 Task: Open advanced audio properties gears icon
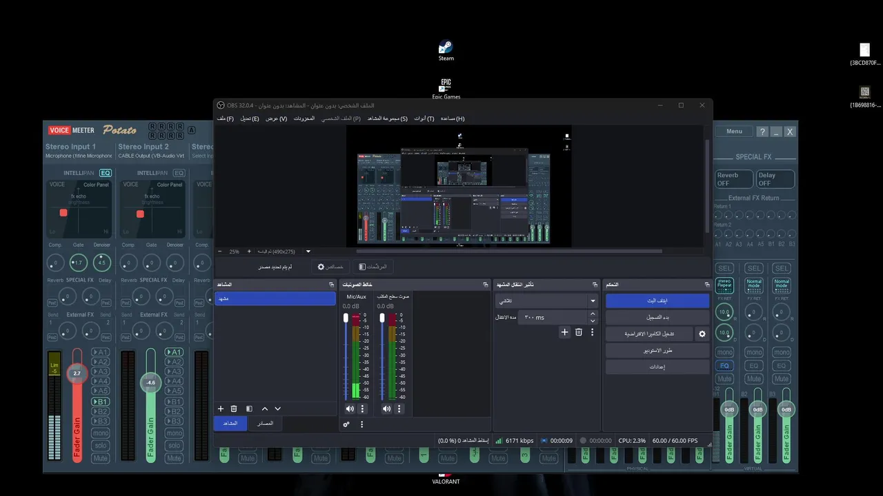[x=346, y=424]
